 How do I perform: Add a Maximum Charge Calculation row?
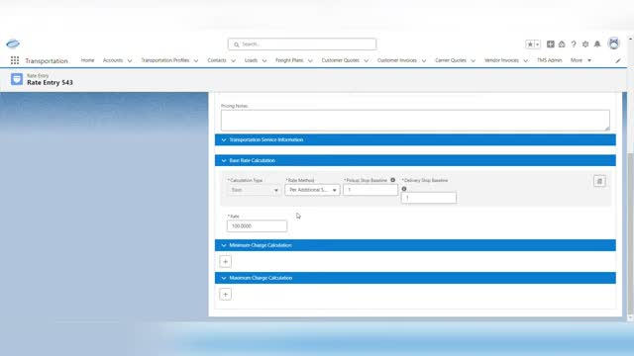click(x=225, y=295)
